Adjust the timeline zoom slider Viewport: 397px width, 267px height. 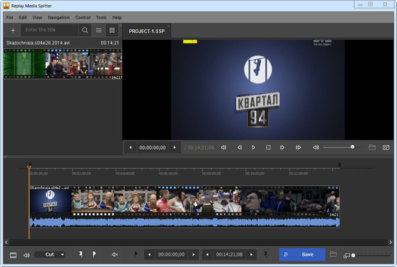coord(372,255)
